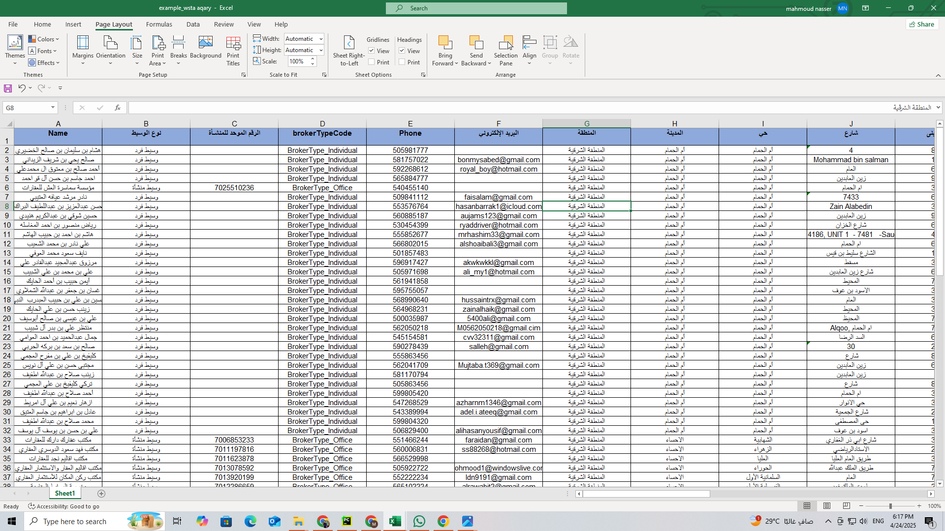Click the Background image icon
This screenshot has height=531, width=945.
coord(205,47)
